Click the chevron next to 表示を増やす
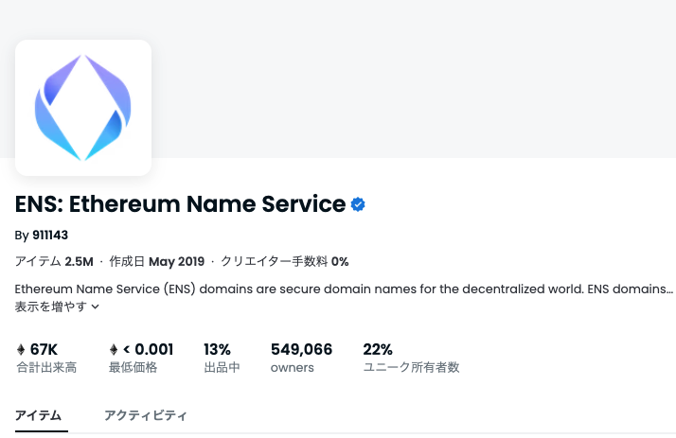 [x=96, y=307]
